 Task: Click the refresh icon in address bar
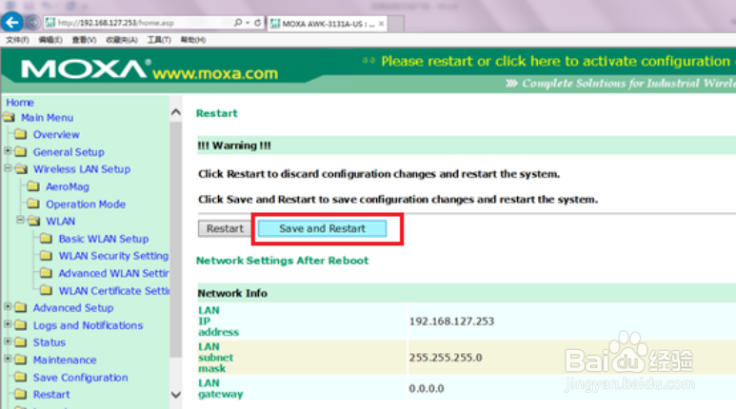click(x=257, y=23)
